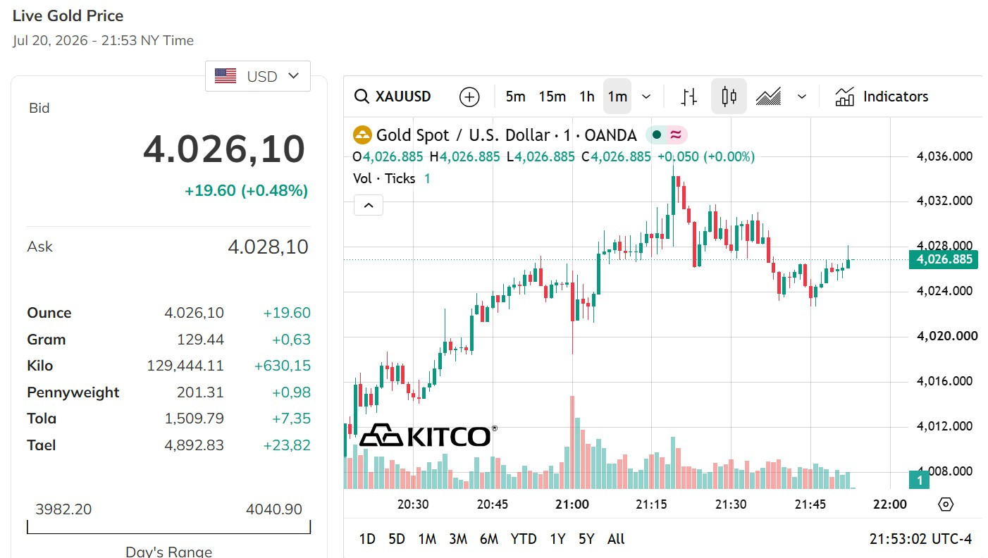This screenshot has width=988, height=558.
Task: Toggle the green market status dot indicator
Action: (x=657, y=135)
